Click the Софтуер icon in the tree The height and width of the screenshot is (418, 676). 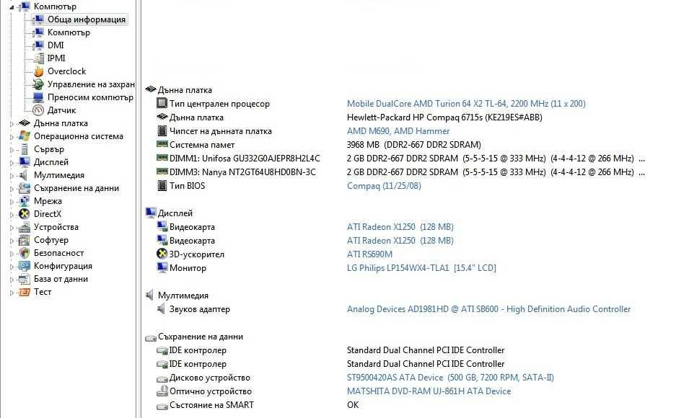pos(24,240)
